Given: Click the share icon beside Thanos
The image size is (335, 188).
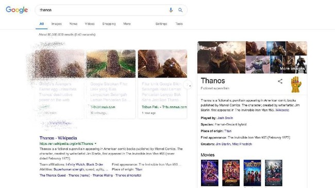Looking at the screenshot, I should (x=280, y=81).
